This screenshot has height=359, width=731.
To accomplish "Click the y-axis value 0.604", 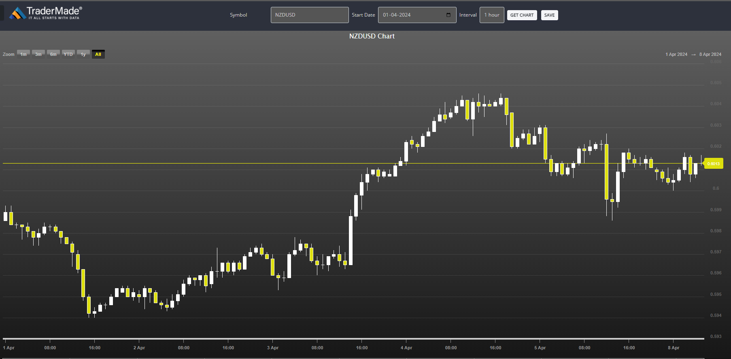I will 716,104.
